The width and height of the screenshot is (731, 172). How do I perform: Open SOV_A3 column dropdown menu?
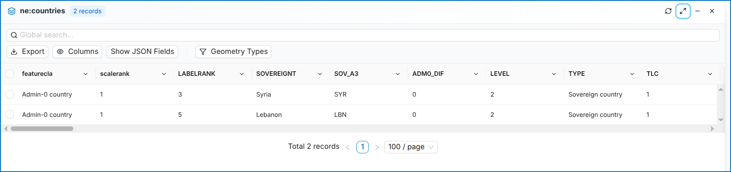click(x=398, y=74)
